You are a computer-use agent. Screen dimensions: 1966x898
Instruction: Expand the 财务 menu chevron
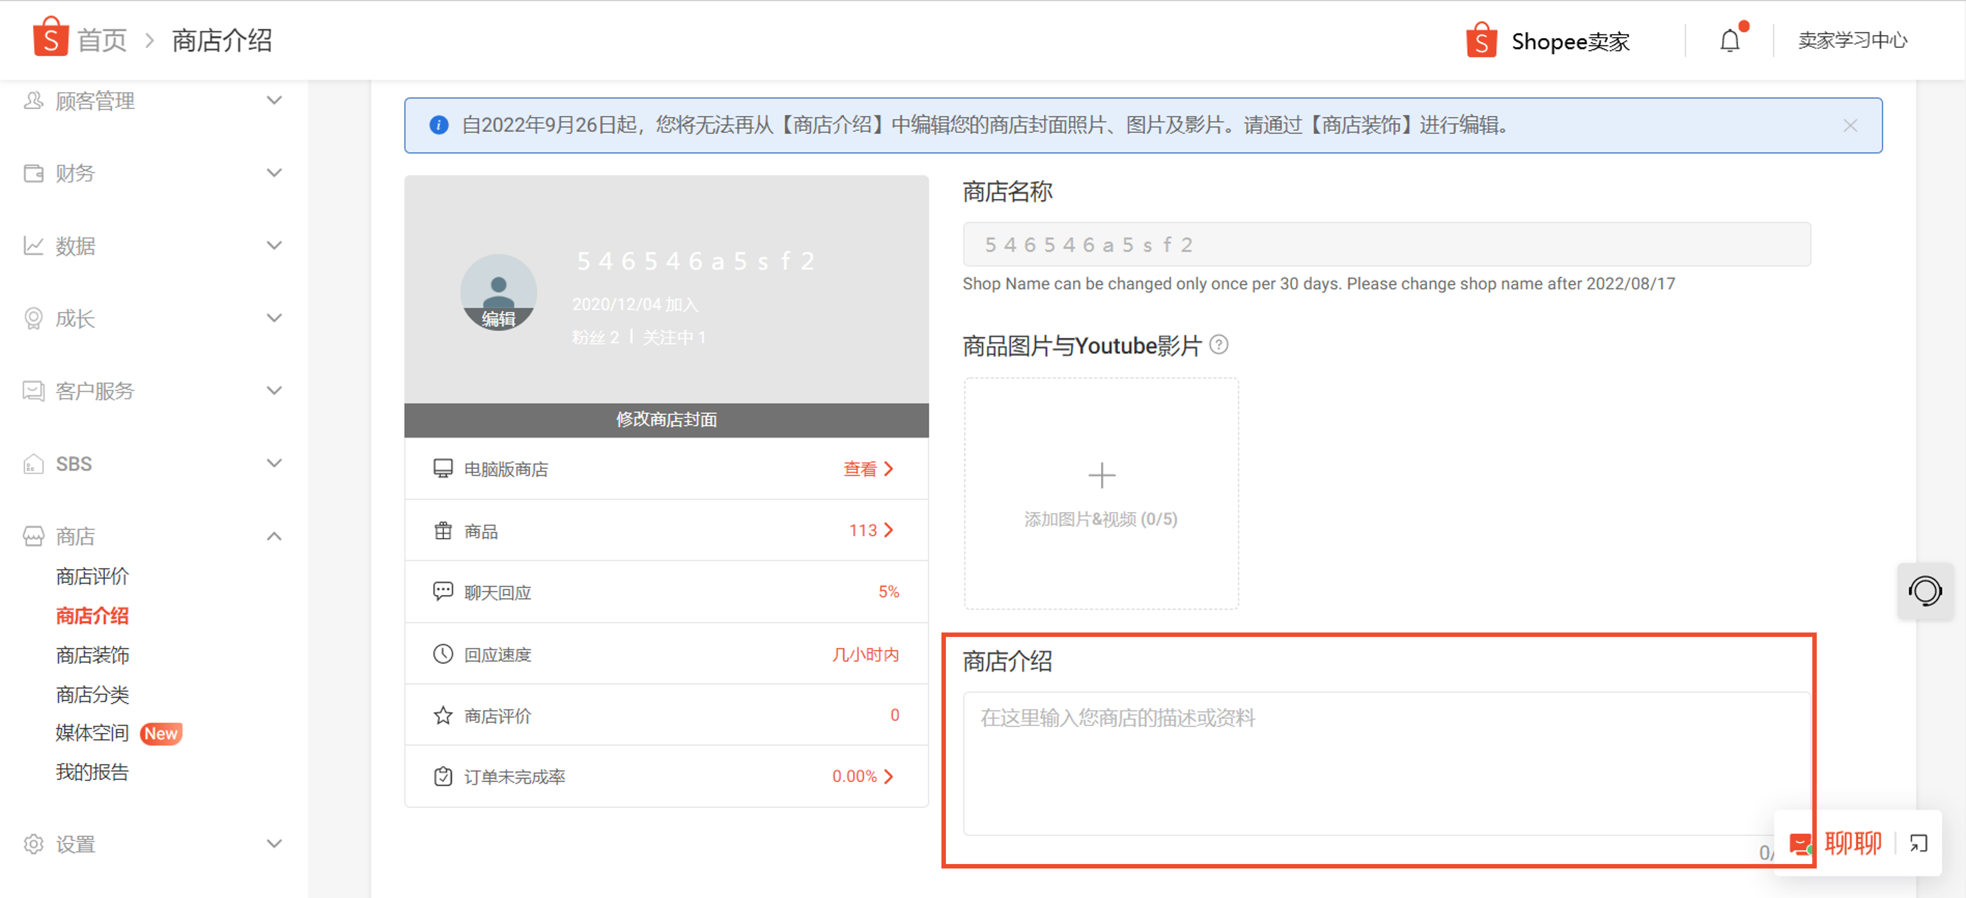(274, 173)
